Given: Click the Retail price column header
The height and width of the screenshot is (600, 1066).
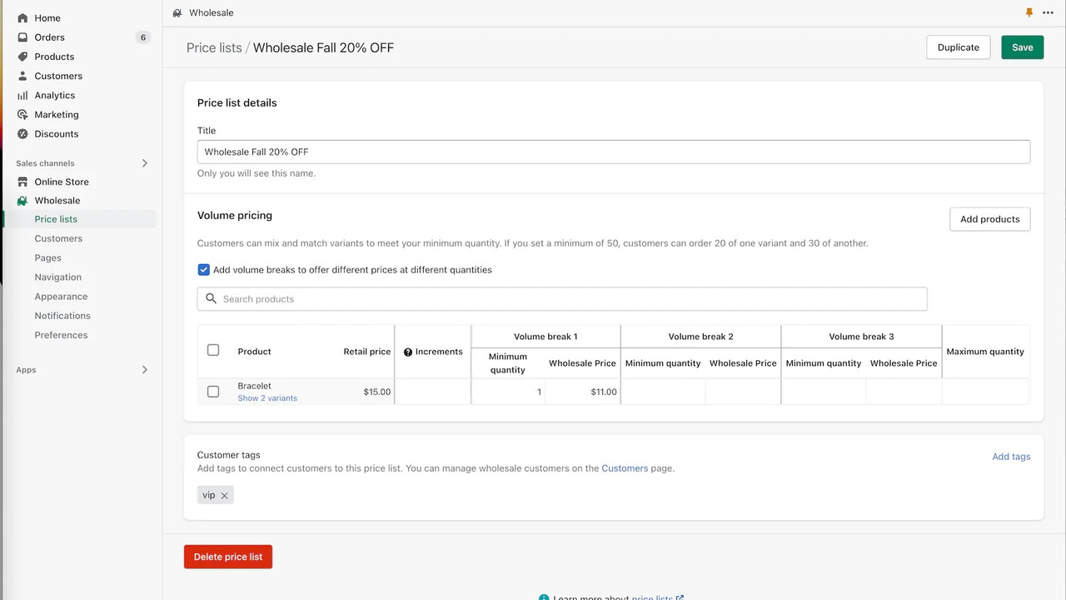Looking at the screenshot, I should pyautogui.click(x=366, y=352).
